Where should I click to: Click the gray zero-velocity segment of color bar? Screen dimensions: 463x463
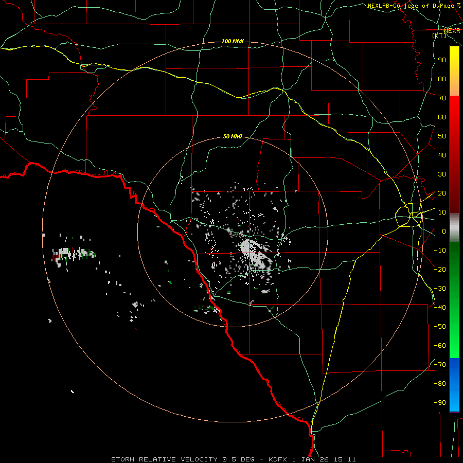(x=454, y=228)
